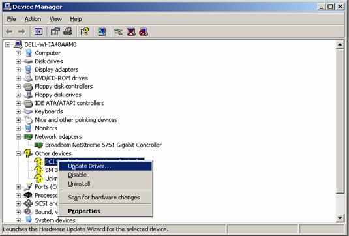
Task: Collapse the Network adapters node
Action: [x=18, y=136]
